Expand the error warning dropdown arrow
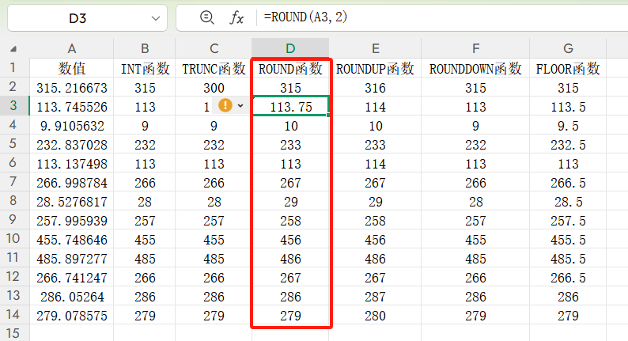The image size is (628, 341). click(240, 106)
